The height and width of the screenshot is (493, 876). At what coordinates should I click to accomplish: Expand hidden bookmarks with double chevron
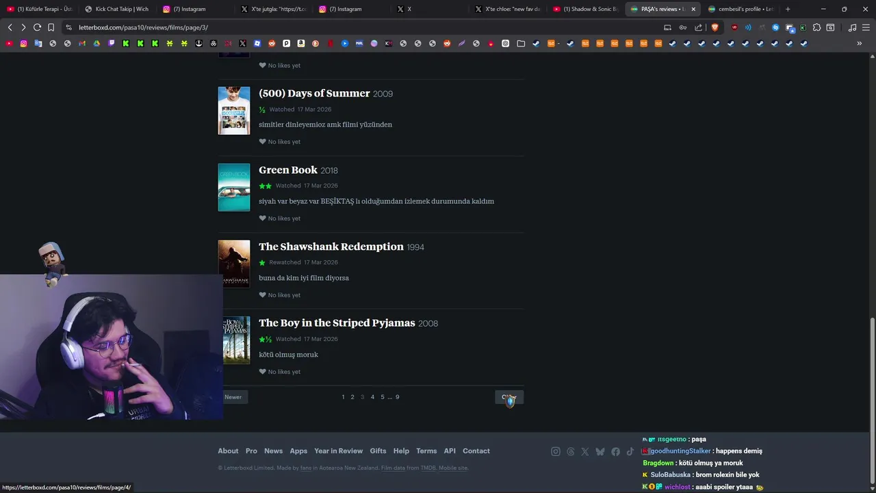pos(860,43)
